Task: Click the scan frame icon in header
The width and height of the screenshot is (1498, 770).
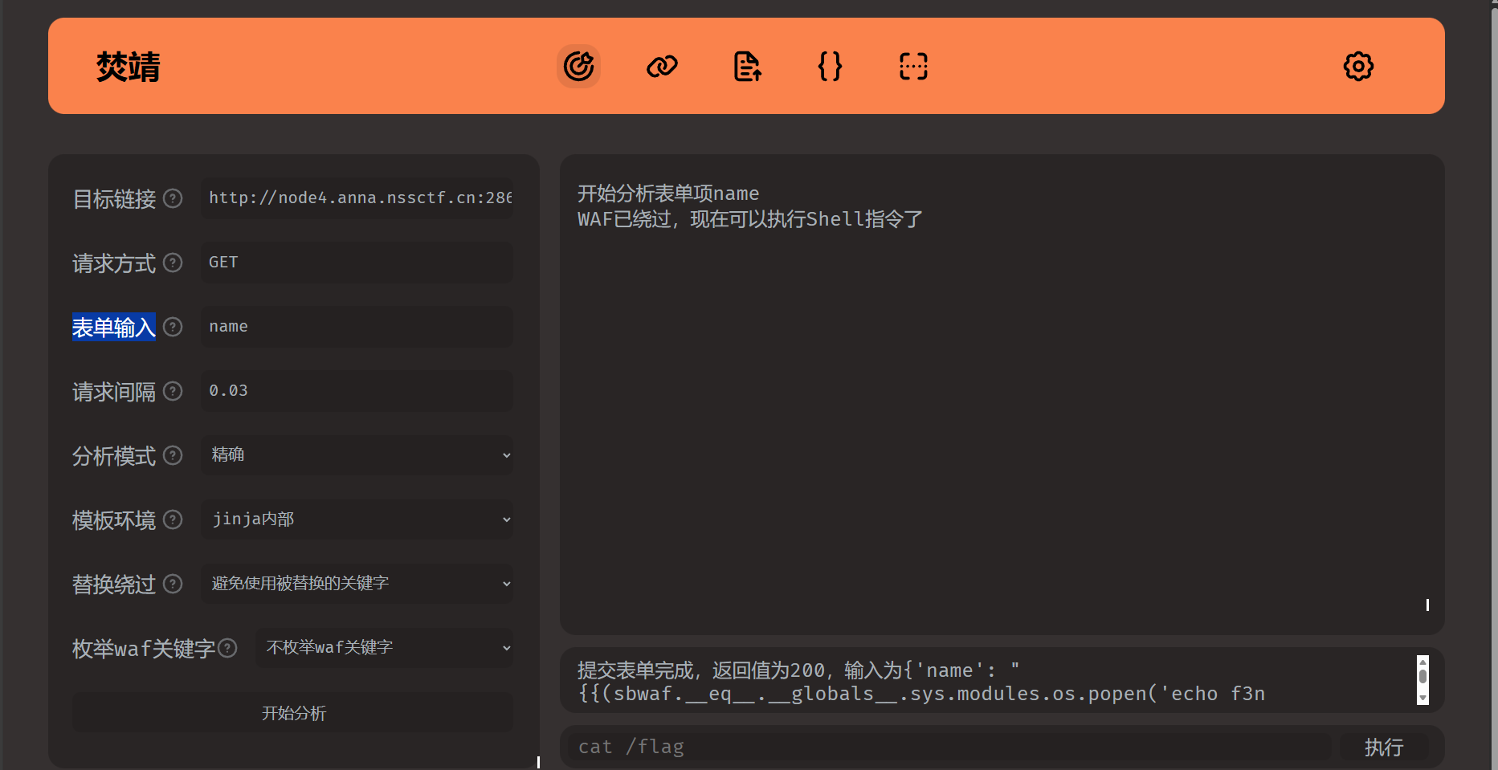Action: pyautogui.click(x=913, y=66)
